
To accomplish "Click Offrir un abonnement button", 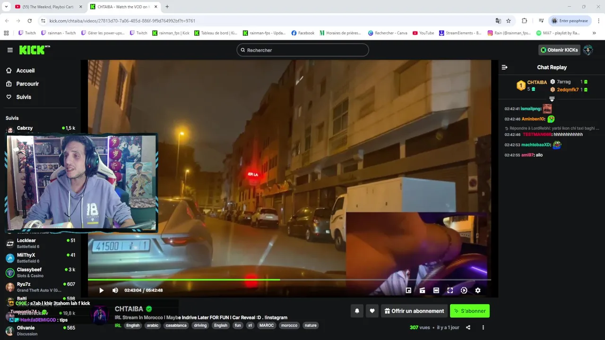I will tap(415, 311).
